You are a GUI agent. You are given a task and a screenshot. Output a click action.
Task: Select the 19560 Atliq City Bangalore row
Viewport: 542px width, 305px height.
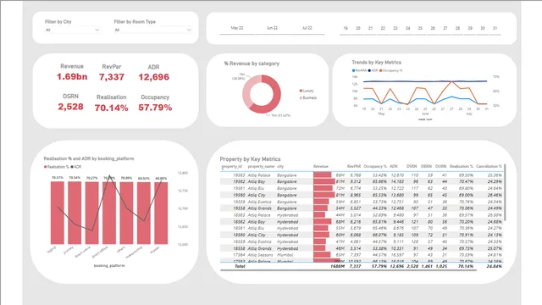click(x=362, y=195)
